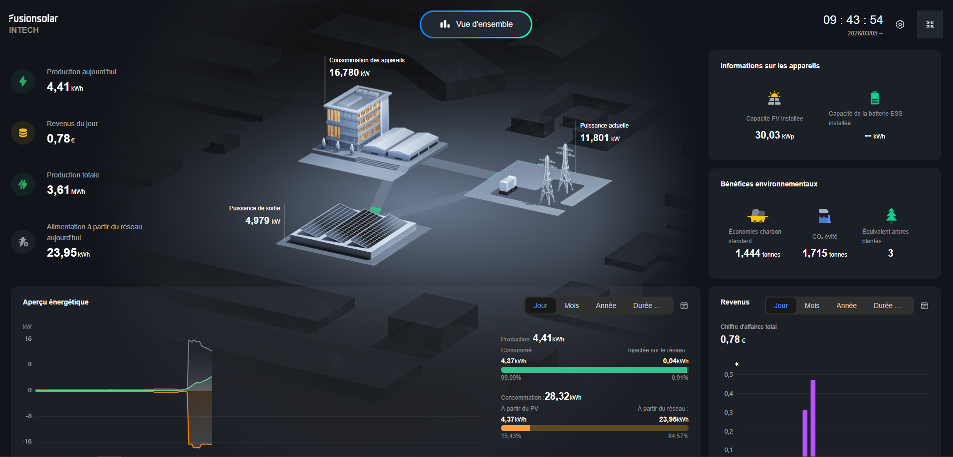The width and height of the screenshot is (953, 457).
Task: Click the 1,444 tonnes coal value
Action: 757,253
